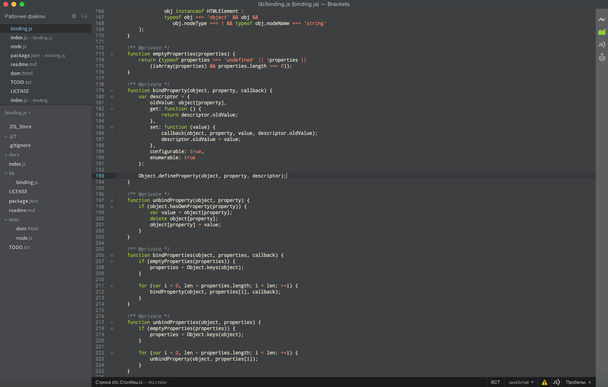Expand the docs folder
The width and height of the screenshot is (608, 387).
coord(14,155)
